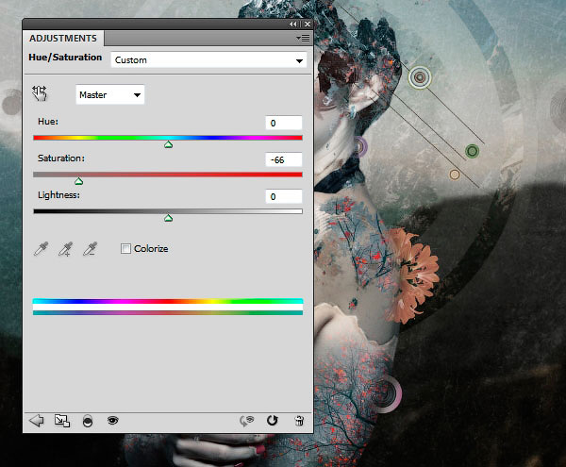Select the on-image adjustment hand tool
The image size is (566, 467).
[40, 93]
